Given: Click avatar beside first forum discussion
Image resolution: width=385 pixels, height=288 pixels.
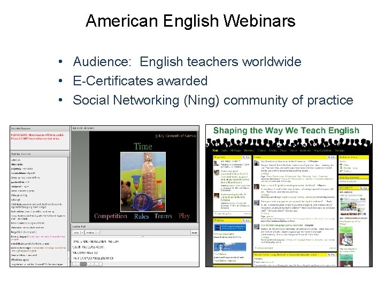Looking at the screenshot, I should 257,163.
